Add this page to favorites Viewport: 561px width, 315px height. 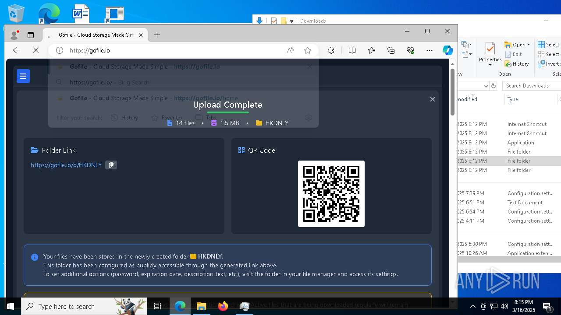coord(308,50)
